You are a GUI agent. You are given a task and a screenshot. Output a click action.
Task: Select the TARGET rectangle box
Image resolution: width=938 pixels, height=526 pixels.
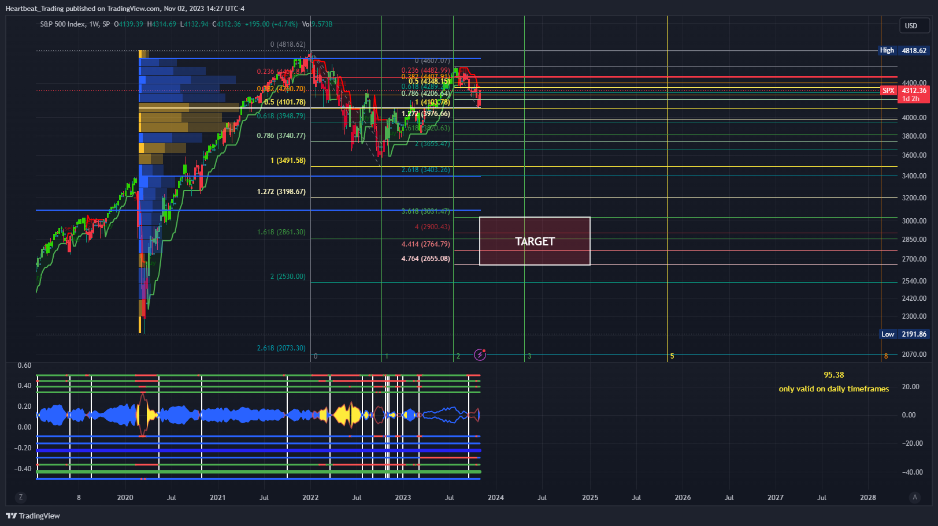[x=535, y=241]
